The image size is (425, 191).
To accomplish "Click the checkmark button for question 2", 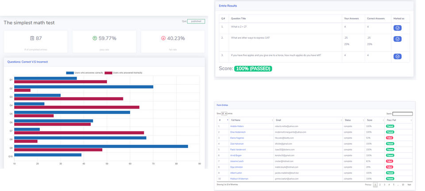I will click(x=398, y=39).
